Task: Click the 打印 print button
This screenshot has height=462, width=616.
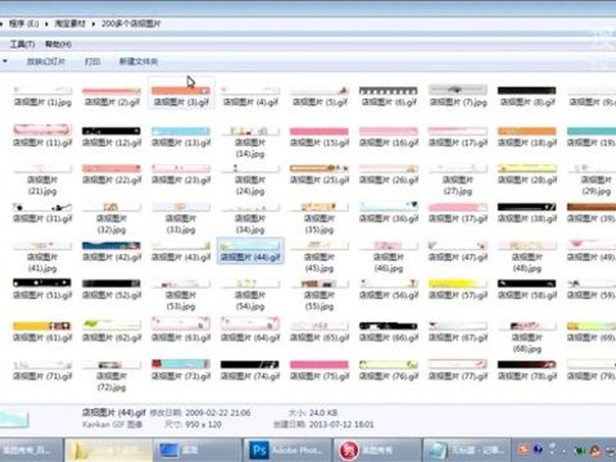Action: coord(92,62)
